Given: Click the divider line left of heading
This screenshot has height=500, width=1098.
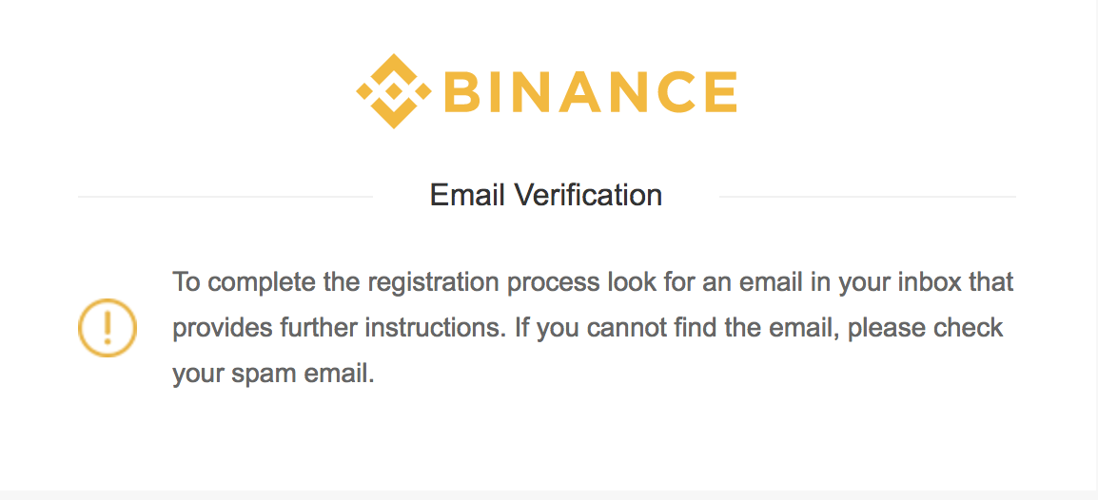Looking at the screenshot, I should tap(225, 197).
